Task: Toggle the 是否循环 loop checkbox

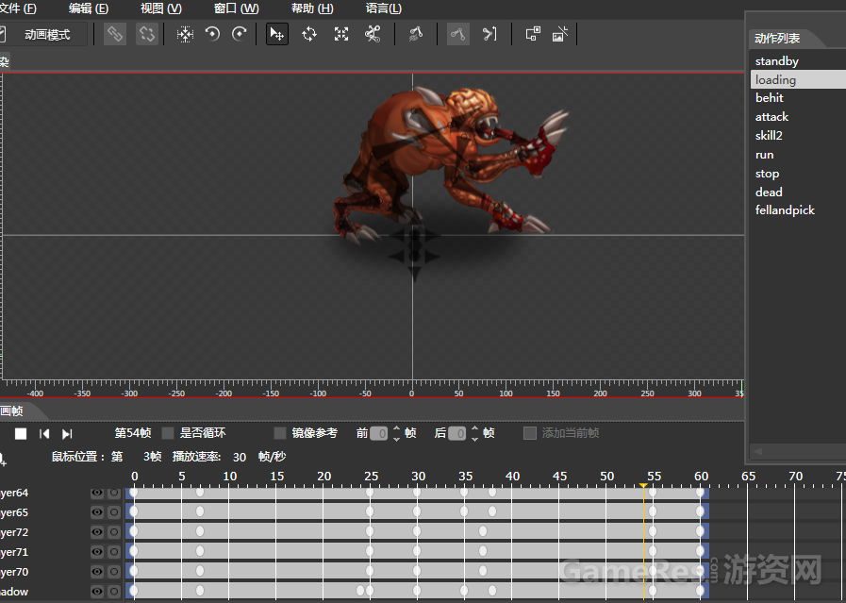Action: (168, 433)
